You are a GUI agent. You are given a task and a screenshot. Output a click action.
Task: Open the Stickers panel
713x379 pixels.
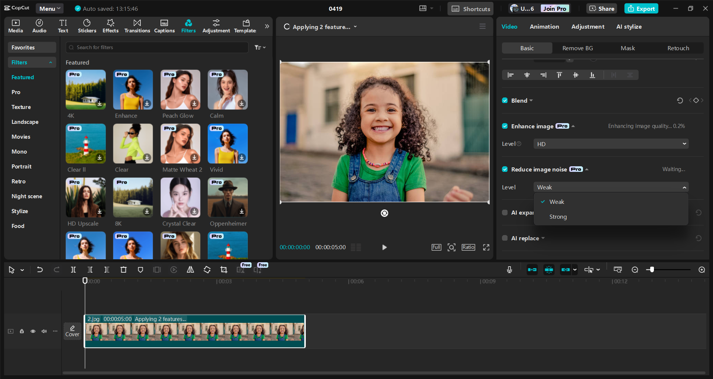pyautogui.click(x=87, y=26)
